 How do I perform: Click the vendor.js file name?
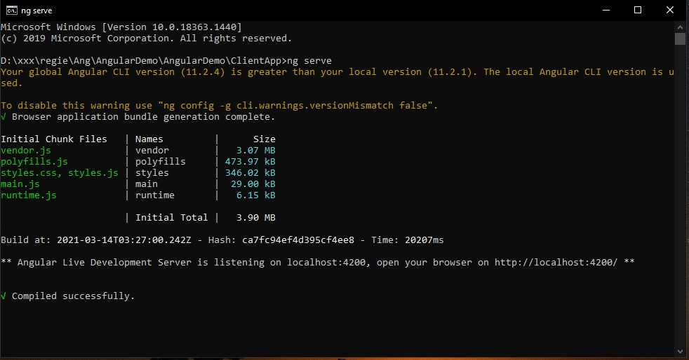click(26, 151)
